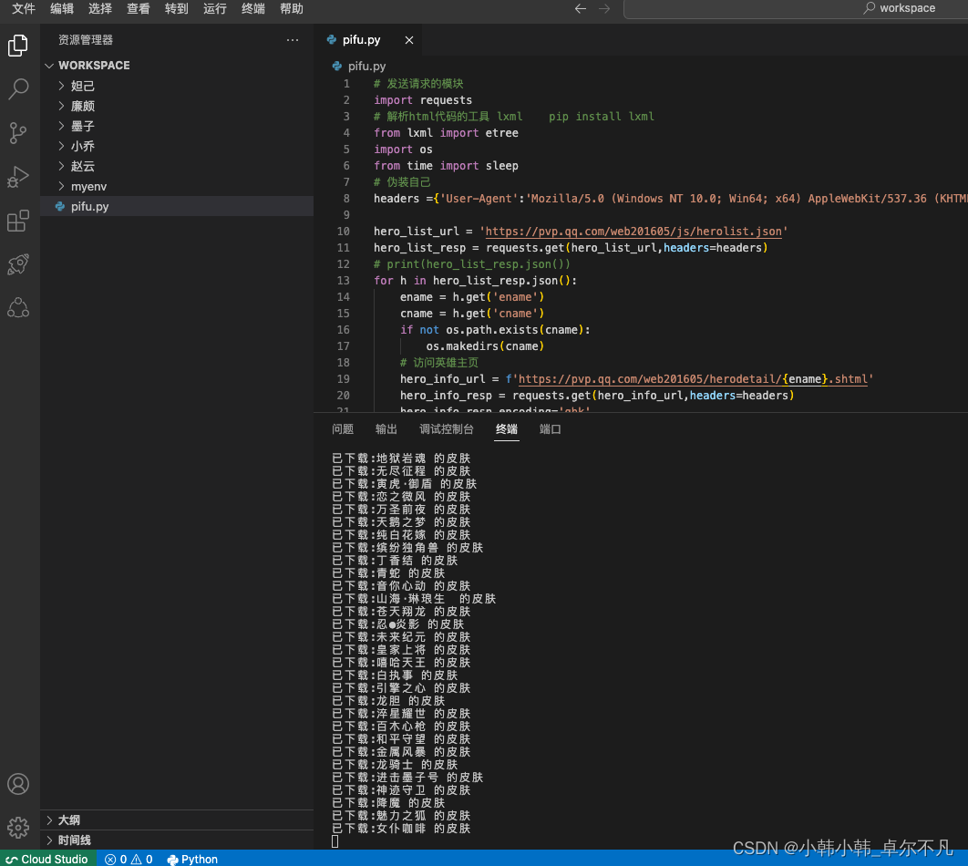Expand the 妲己 folder
This screenshot has height=866, width=968.
point(177,86)
